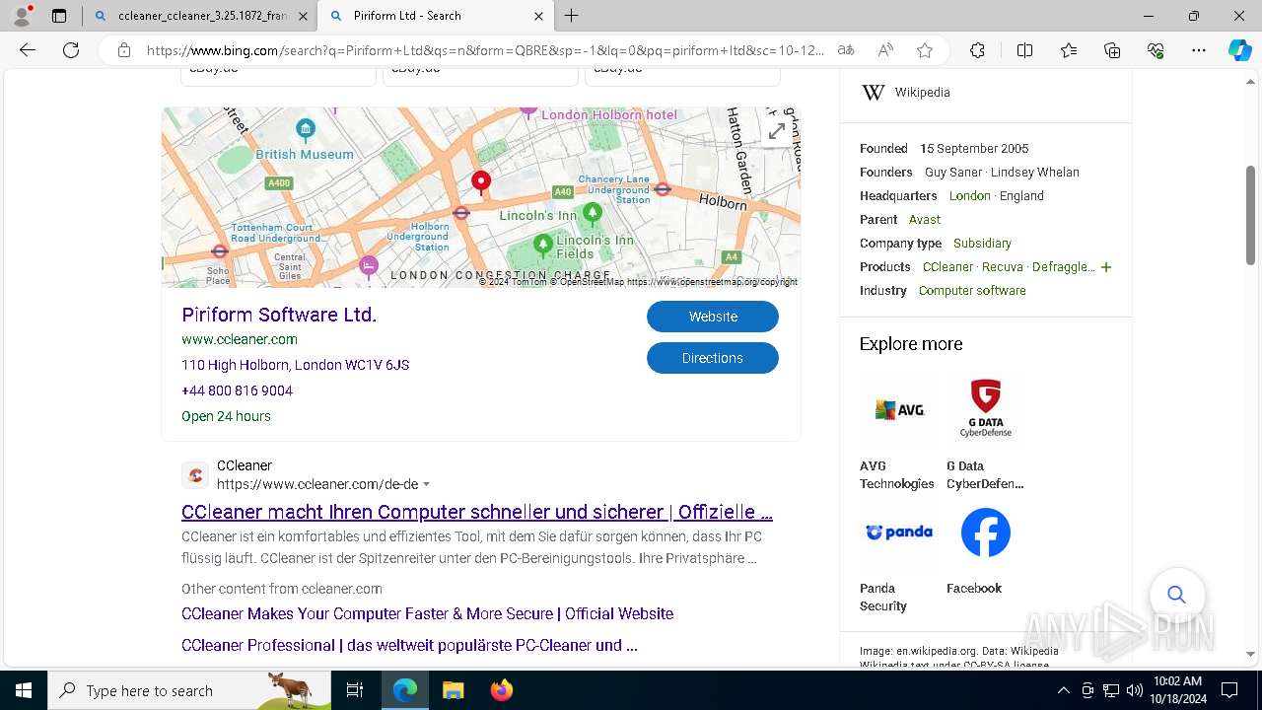
Task: Open Piriform Software Ltd. title link
Action: click(279, 315)
